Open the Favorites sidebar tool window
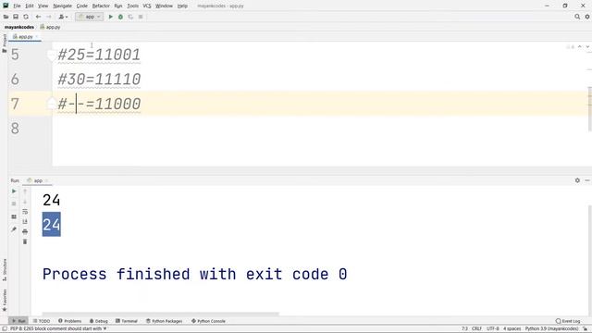592x333 pixels. click(5, 300)
